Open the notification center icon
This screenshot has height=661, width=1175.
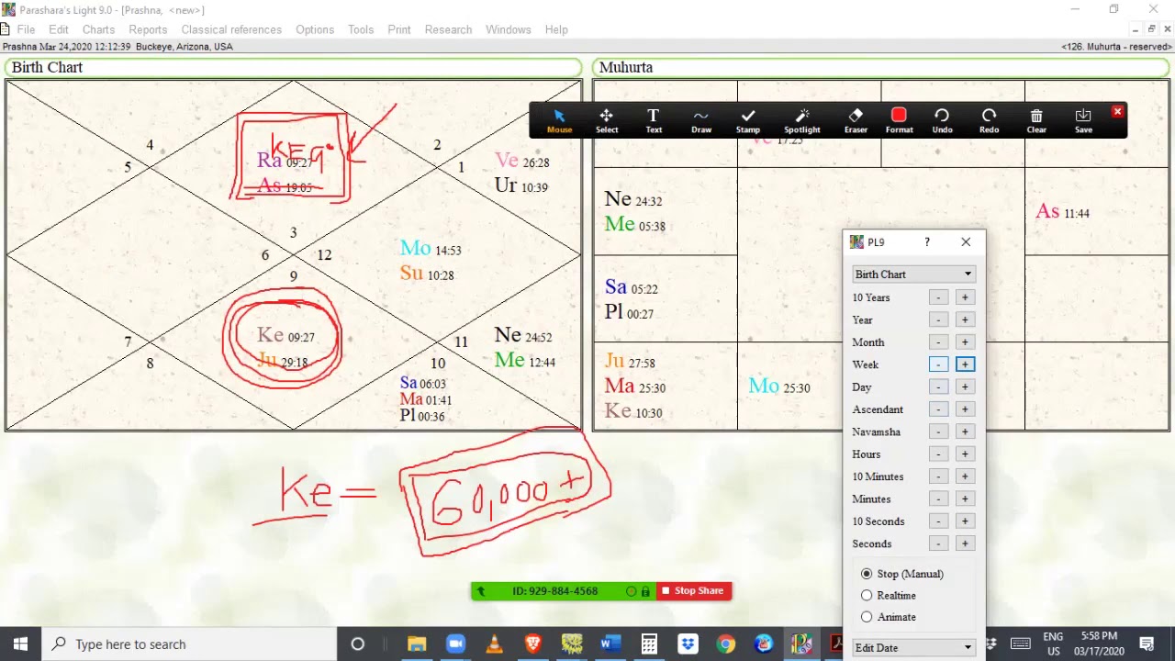pos(1147,644)
